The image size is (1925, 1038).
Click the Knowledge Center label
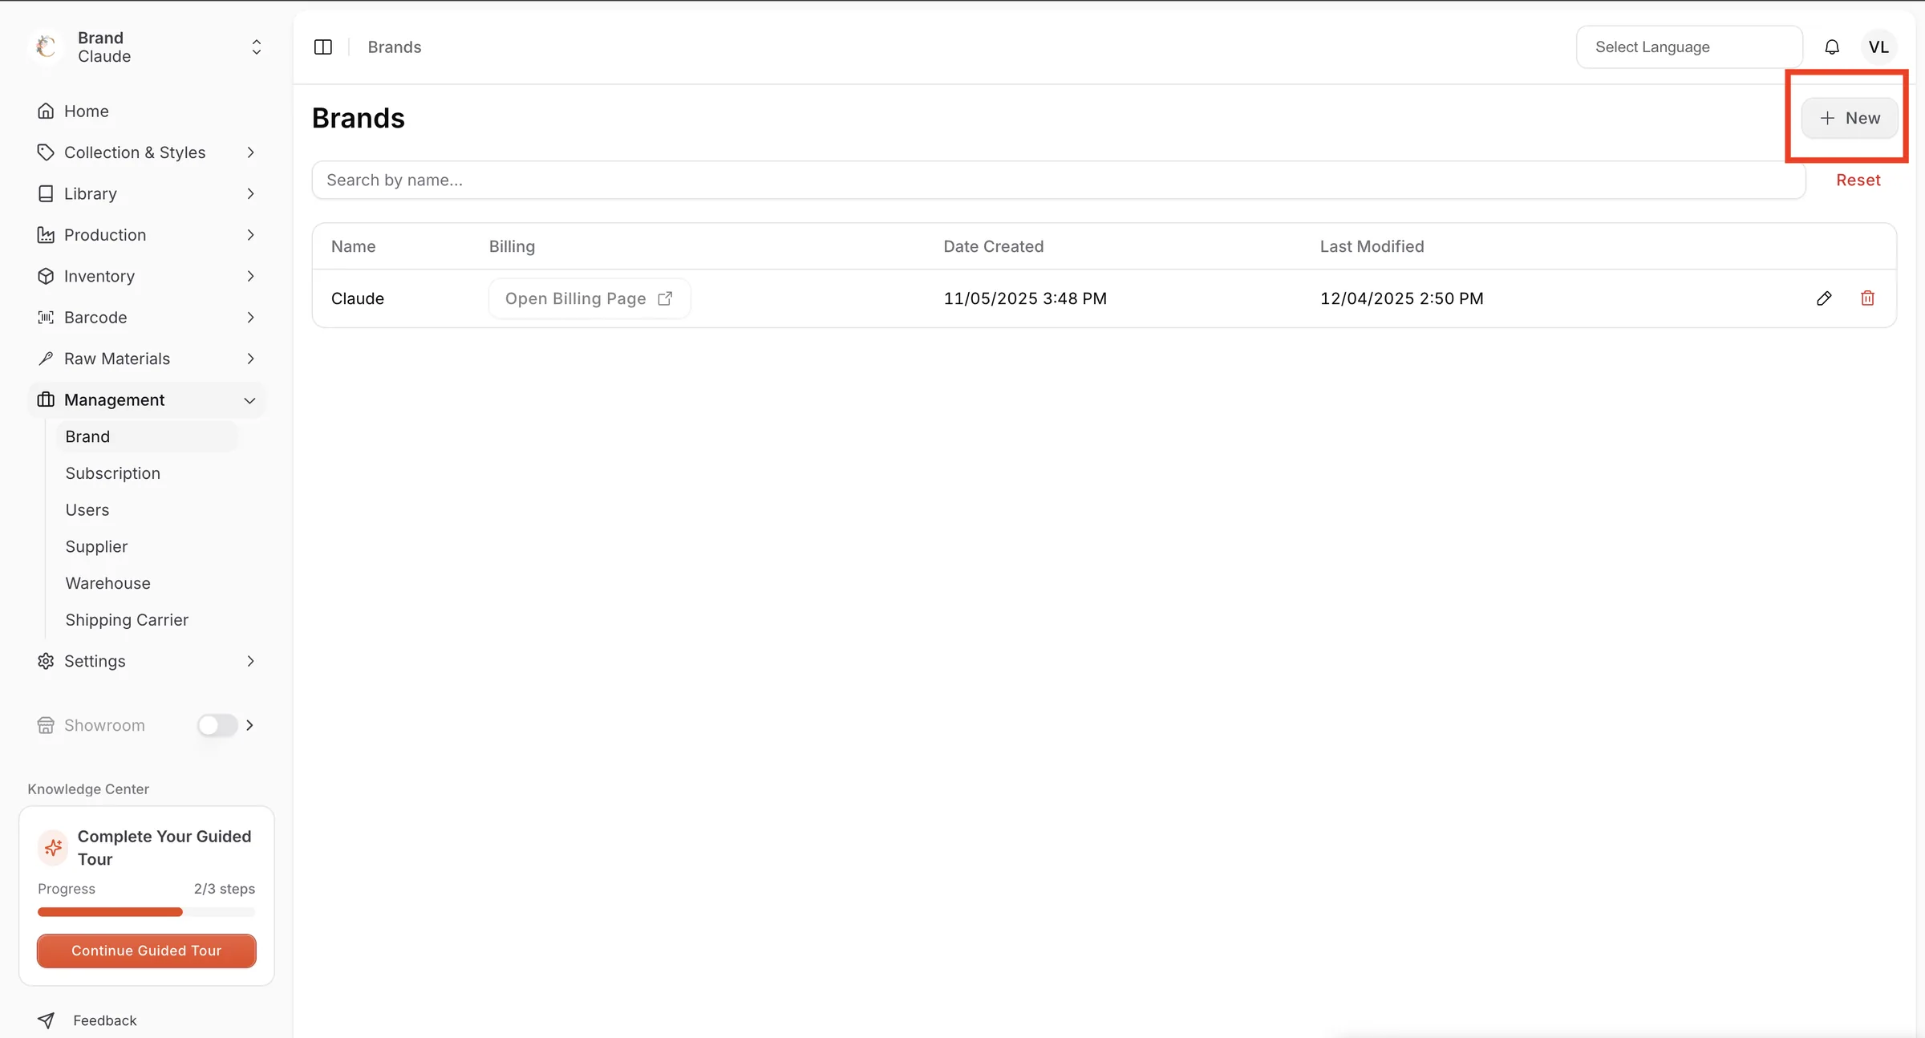pos(88,789)
